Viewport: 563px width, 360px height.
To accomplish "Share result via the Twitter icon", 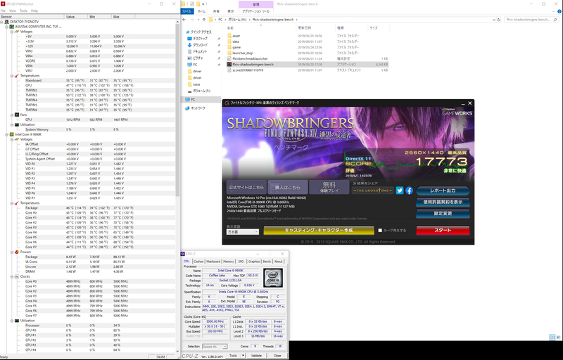I will pyautogui.click(x=400, y=191).
